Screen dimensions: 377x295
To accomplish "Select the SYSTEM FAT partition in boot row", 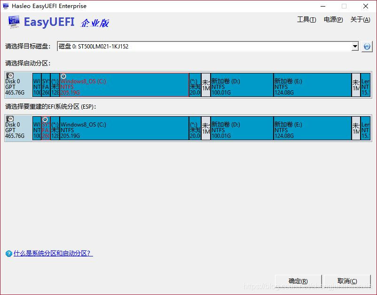I will pyautogui.click(x=46, y=85).
